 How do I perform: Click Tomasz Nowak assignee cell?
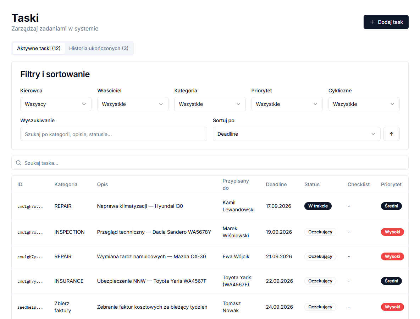232,307
